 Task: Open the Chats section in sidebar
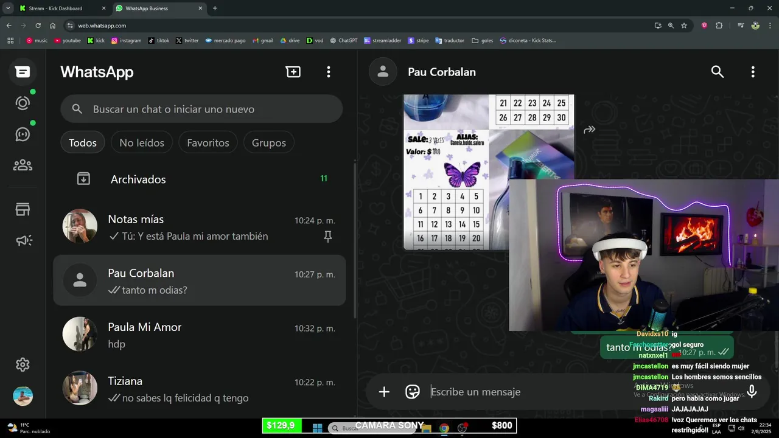point(23,72)
